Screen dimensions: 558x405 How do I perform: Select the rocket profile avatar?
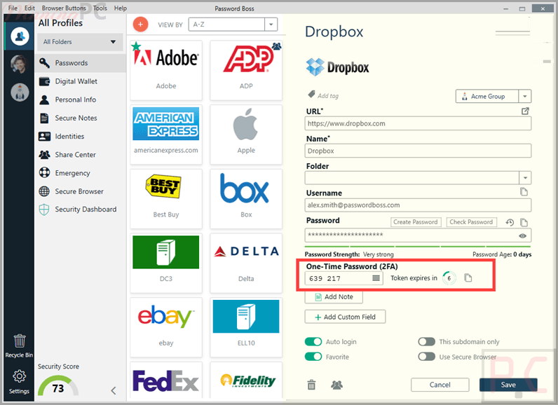(20, 92)
